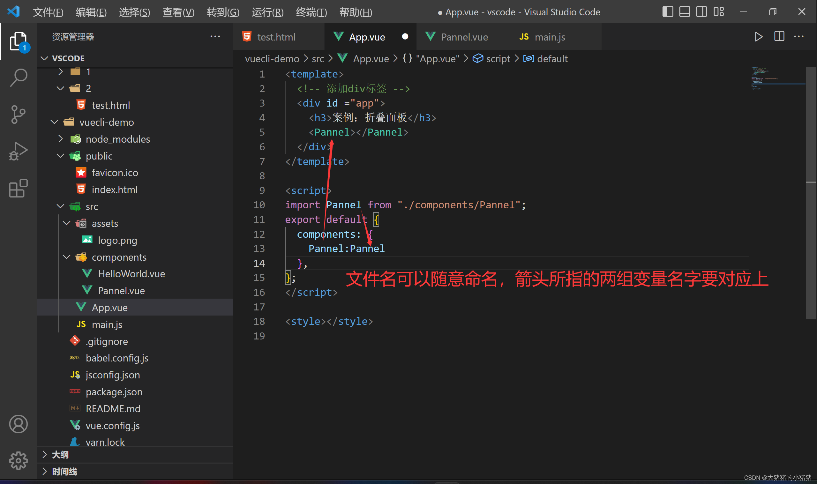This screenshot has width=817, height=484.
Task: Click the editor vertical scrollbar
Action: coord(811,192)
